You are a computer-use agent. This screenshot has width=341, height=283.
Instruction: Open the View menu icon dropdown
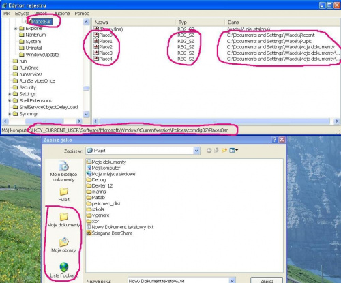pyautogui.click(x=233, y=150)
